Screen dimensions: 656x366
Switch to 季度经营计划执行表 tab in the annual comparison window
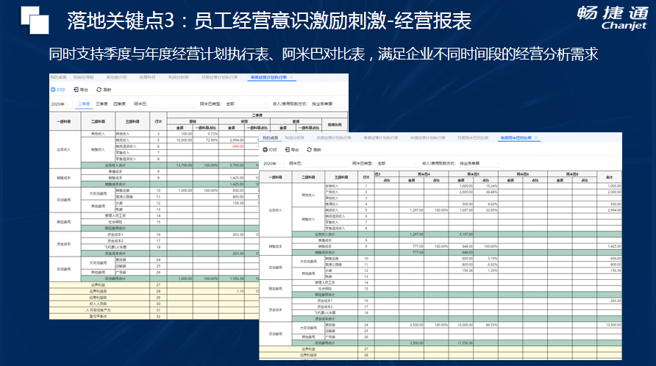(381, 137)
